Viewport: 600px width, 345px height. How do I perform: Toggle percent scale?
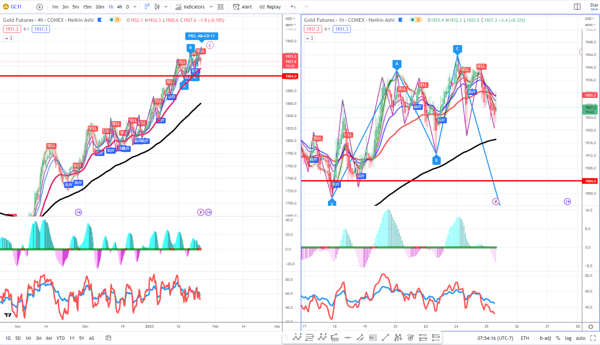558,338
